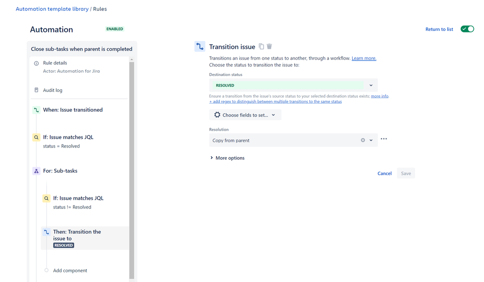This screenshot has height=282, width=484.
Task: Click the Actor: Automation for Jira text
Action: click(x=71, y=71)
